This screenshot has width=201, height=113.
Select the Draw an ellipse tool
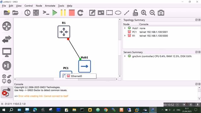(x=118, y=13)
